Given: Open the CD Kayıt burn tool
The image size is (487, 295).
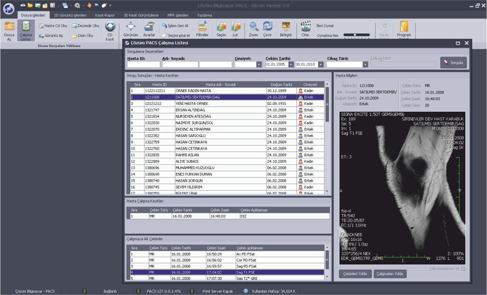Looking at the screenshot, I should click(110, 31).
